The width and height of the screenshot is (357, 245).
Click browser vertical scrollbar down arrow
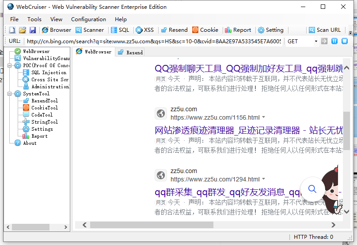(346, 211)
